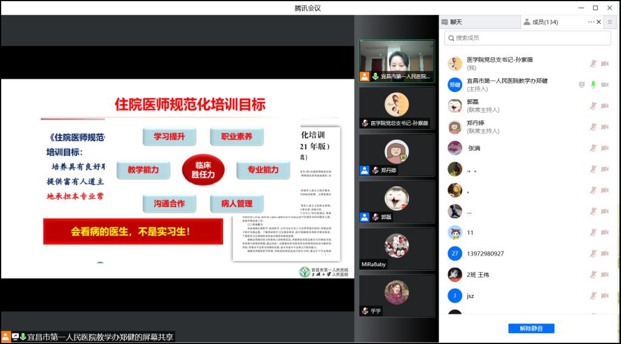Click muted microphone icon for 2班 王伟

point(593,274)
